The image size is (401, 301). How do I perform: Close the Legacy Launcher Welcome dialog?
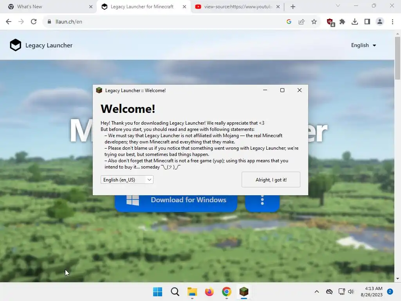[x=300, y=90]
